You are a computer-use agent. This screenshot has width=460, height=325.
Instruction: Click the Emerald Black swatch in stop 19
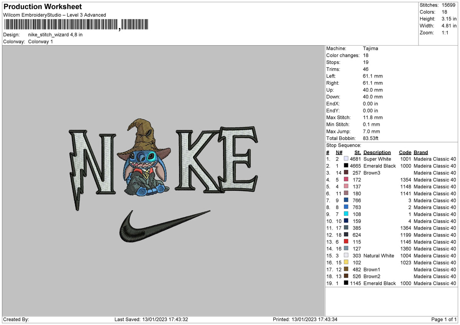346,283
